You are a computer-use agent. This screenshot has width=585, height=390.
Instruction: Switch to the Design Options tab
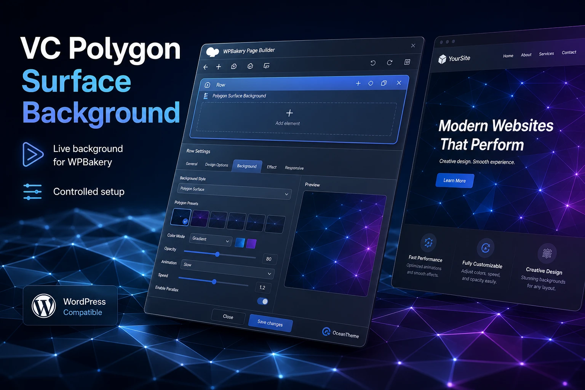217,165
